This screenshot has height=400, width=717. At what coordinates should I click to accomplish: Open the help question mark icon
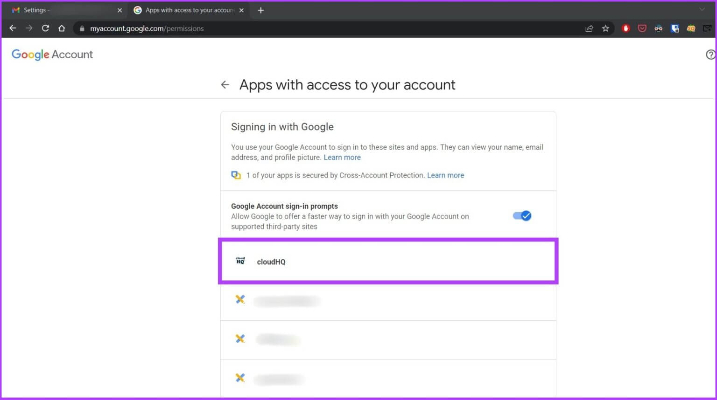[x=710, y=55]
